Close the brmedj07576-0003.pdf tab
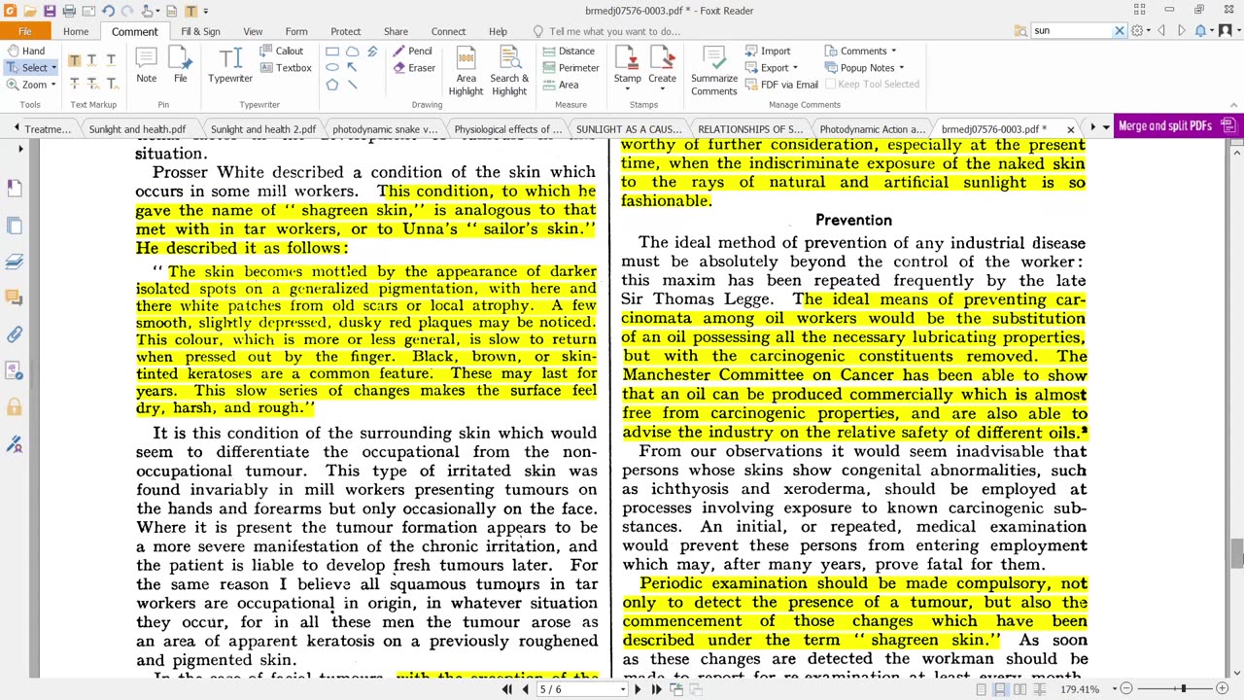1244x700 pixels. tap(1071, 129)
